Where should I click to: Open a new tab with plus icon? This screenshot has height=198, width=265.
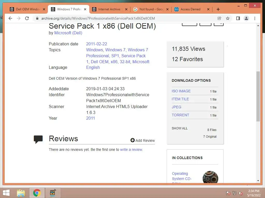tap(218, 9)
